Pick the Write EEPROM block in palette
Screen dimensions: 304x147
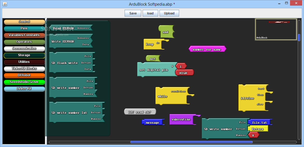pos(71,41)
